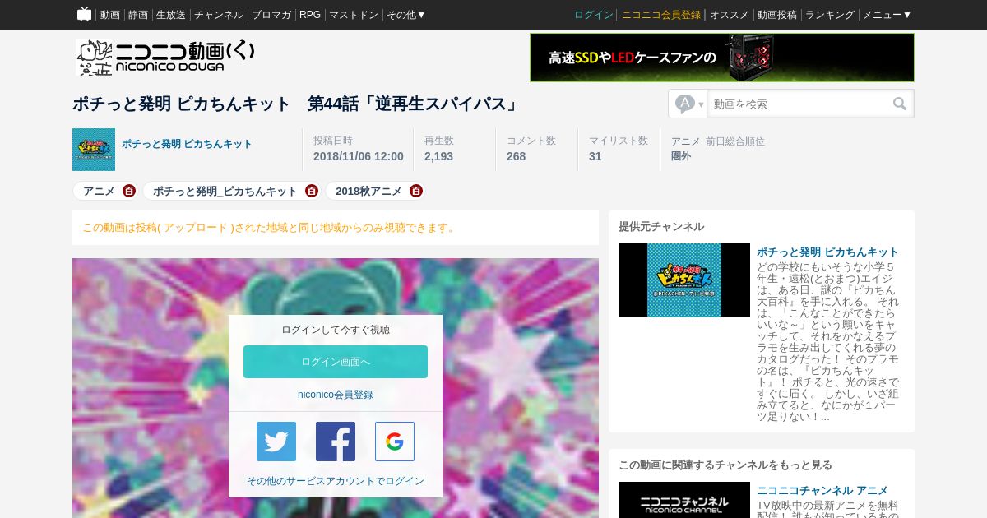The width and height of the screenshot is (987, 518).
Task: Click この動画に関連するチャンネルをもっと見る heading
Action: (x=725, y=465)
